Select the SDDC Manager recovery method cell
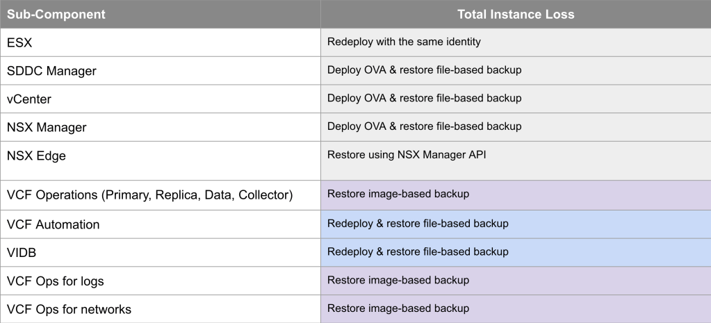The width and height of the screenshot is (711, 323). click(x=424, y=71)
